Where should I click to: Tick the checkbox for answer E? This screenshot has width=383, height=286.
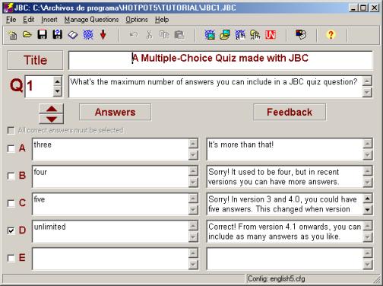(x=11, y=258)
